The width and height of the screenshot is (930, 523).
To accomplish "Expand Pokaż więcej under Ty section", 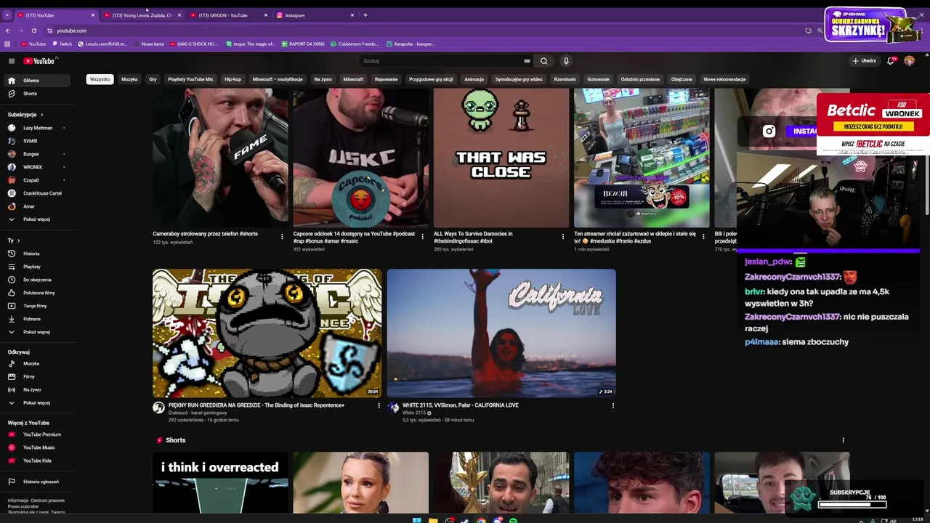I will 38,332.
